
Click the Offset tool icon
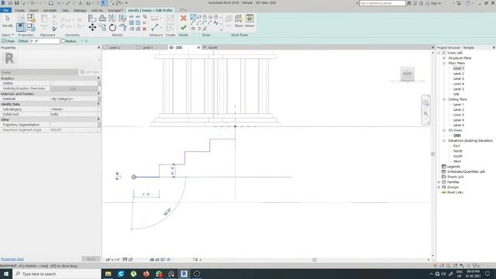pyautogui.click(x=102, y=18)
